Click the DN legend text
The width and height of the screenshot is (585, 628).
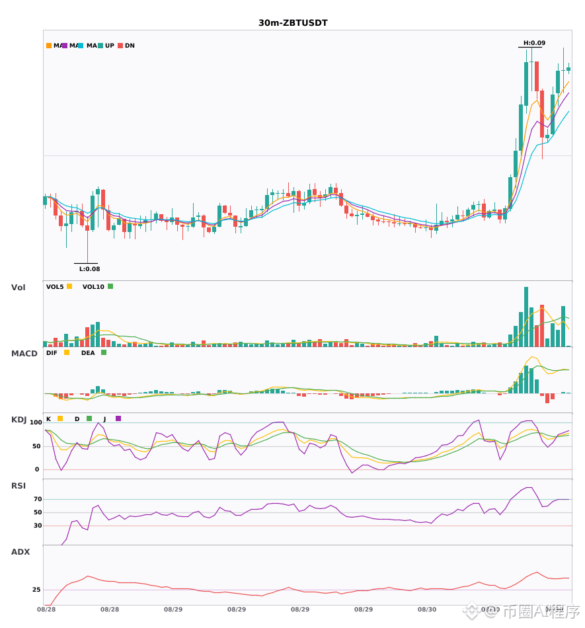click(130, 46)
